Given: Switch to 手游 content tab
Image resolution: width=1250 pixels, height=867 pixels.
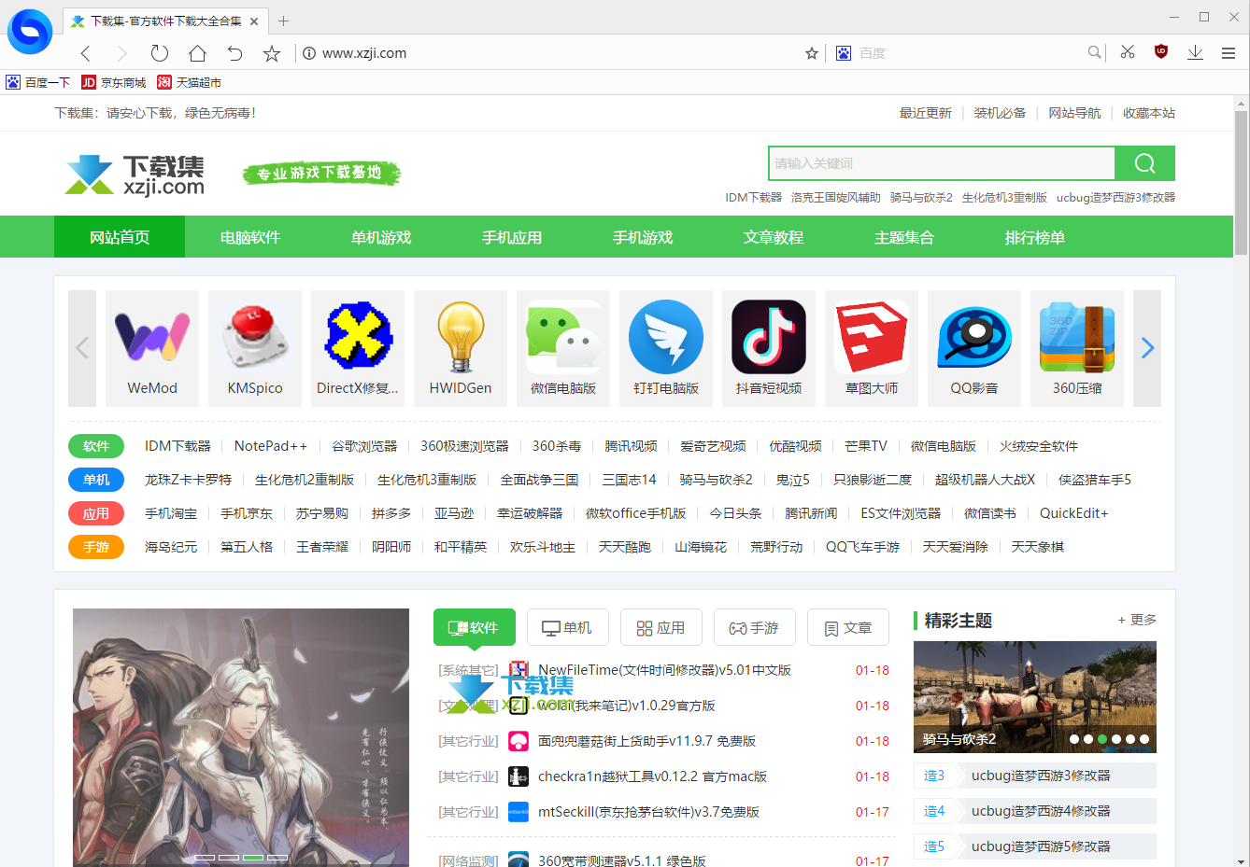Looking at the screenshot, I should [x=755, y=627].
